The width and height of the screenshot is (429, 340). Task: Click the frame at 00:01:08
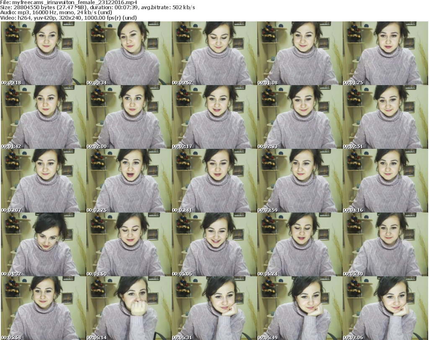pos(300,53)
